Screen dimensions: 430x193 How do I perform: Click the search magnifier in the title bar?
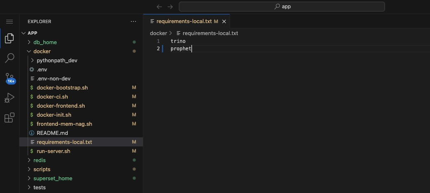pos(277,7)
